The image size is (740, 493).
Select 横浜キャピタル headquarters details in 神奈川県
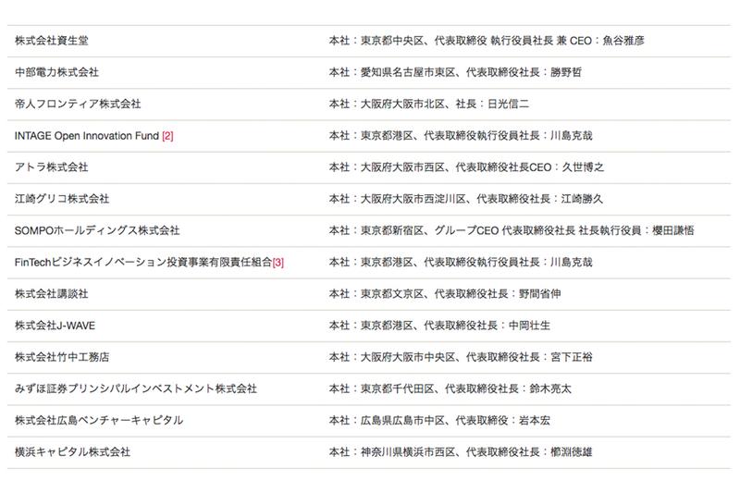coord(461,451)
